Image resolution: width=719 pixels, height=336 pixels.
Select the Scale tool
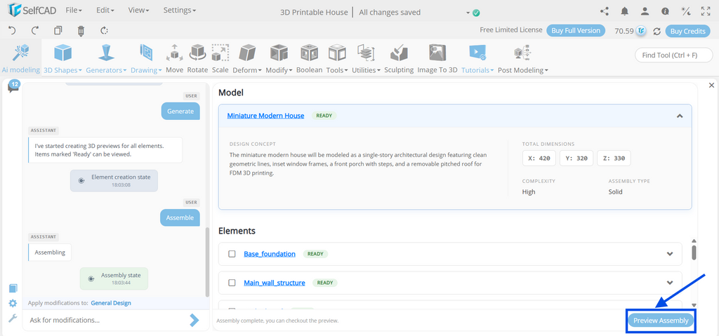point(220,58)
